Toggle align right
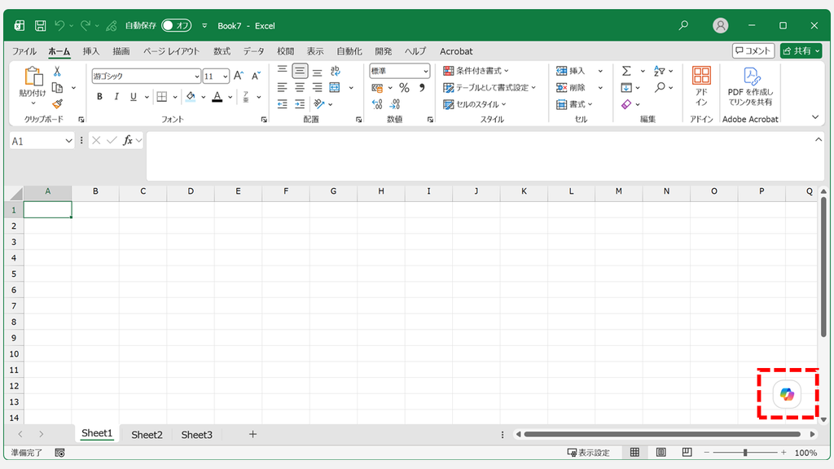834x469 pixels. click(x=318, y=88)
